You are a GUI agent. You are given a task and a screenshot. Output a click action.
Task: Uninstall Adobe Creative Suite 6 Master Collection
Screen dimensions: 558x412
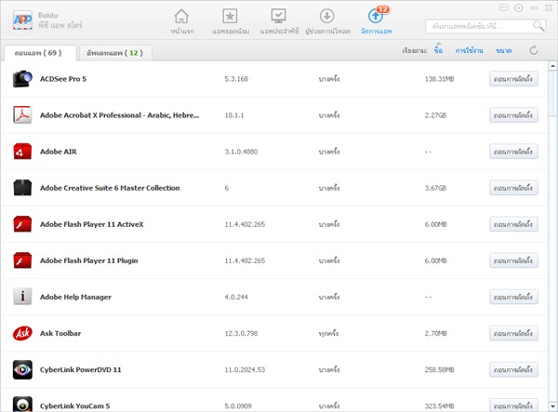pyautogui.click(x=513, y=188)
